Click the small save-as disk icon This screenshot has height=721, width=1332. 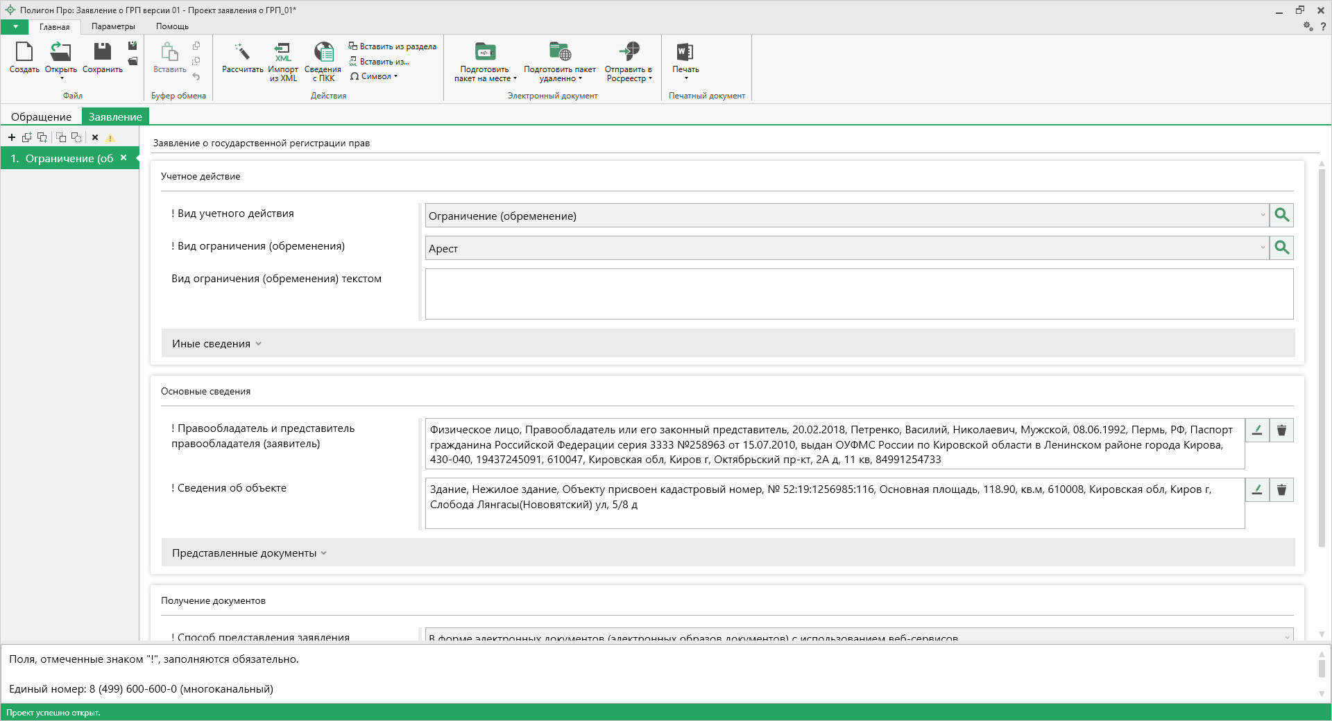pos(133,46)
